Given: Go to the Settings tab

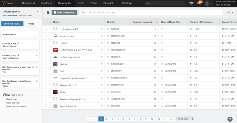Looking at the screenshot, I should click(x=127, y=3).
